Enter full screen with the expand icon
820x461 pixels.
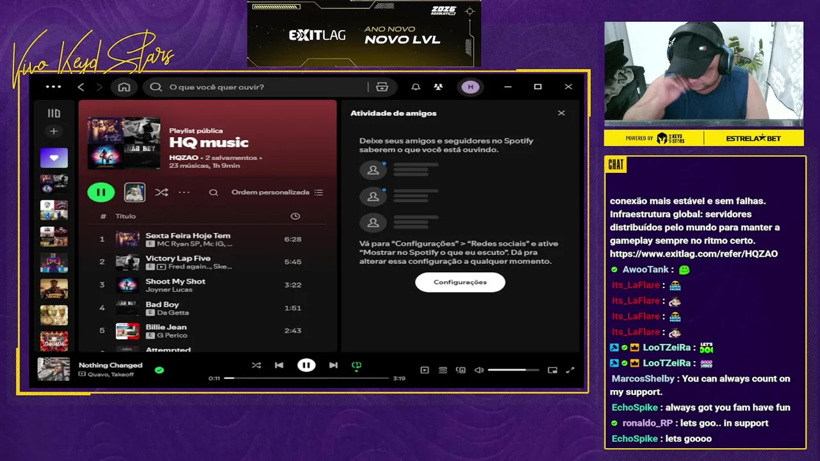point(570,370)
